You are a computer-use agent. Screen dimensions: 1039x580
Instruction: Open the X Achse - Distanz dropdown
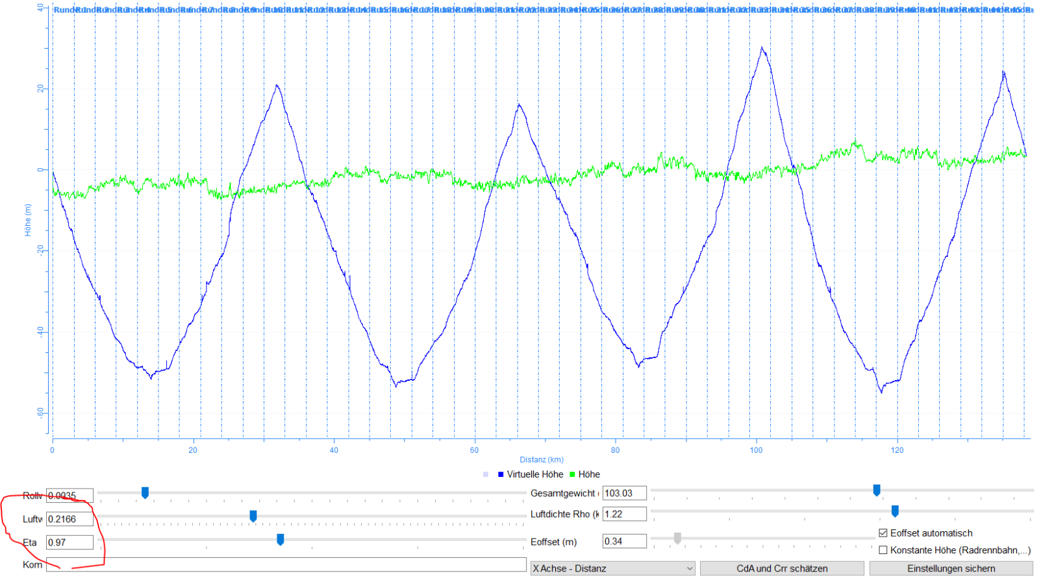pyautogui.click(x=612, y=568)
